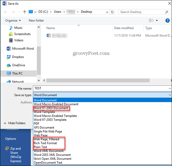Open the blue Help icon
172x166 pixels.
click(167, 20)
